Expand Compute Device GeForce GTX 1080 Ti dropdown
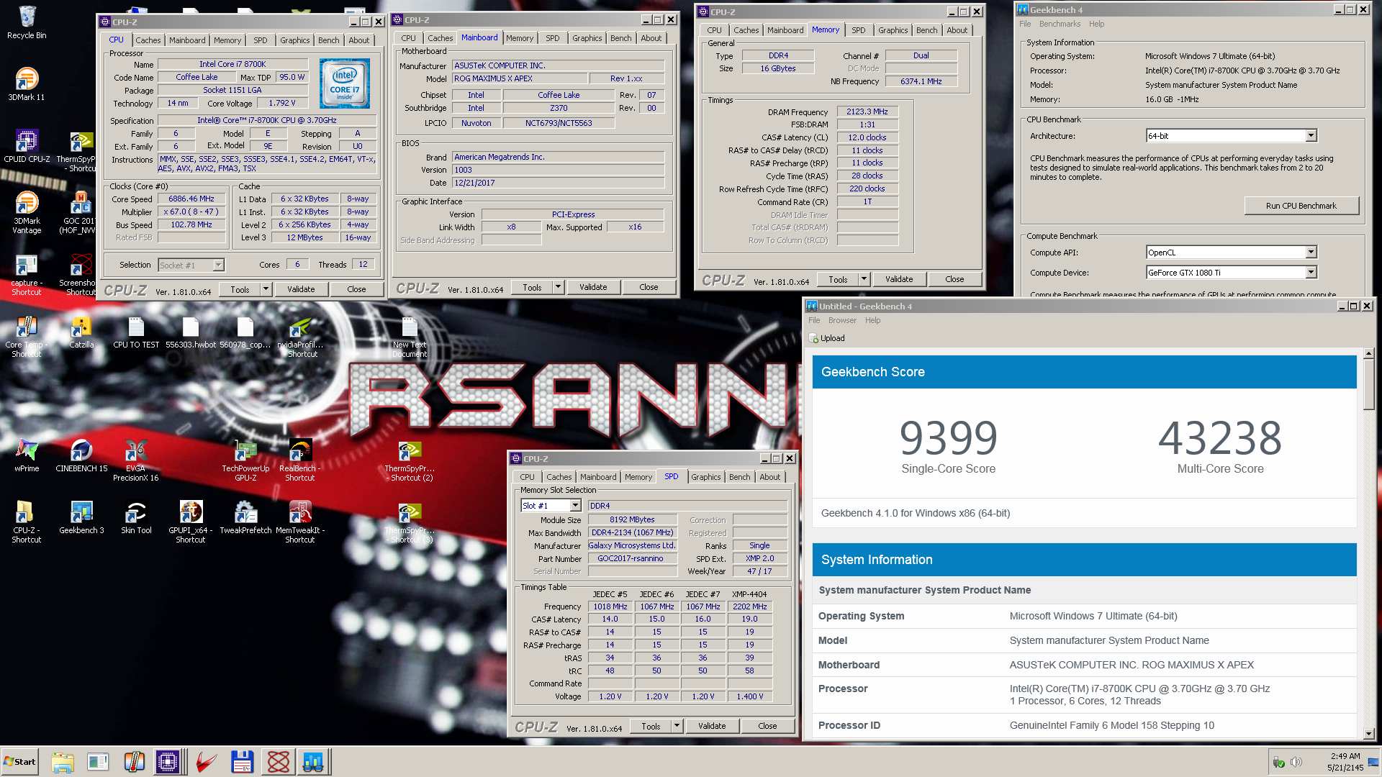The width and height of the screenshot is (1382, 777). point(1311,273)
